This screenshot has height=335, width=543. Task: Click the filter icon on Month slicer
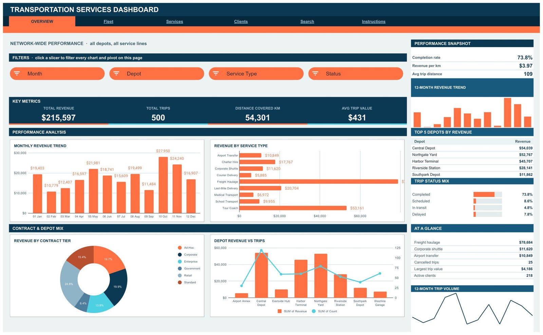[17, 74]
